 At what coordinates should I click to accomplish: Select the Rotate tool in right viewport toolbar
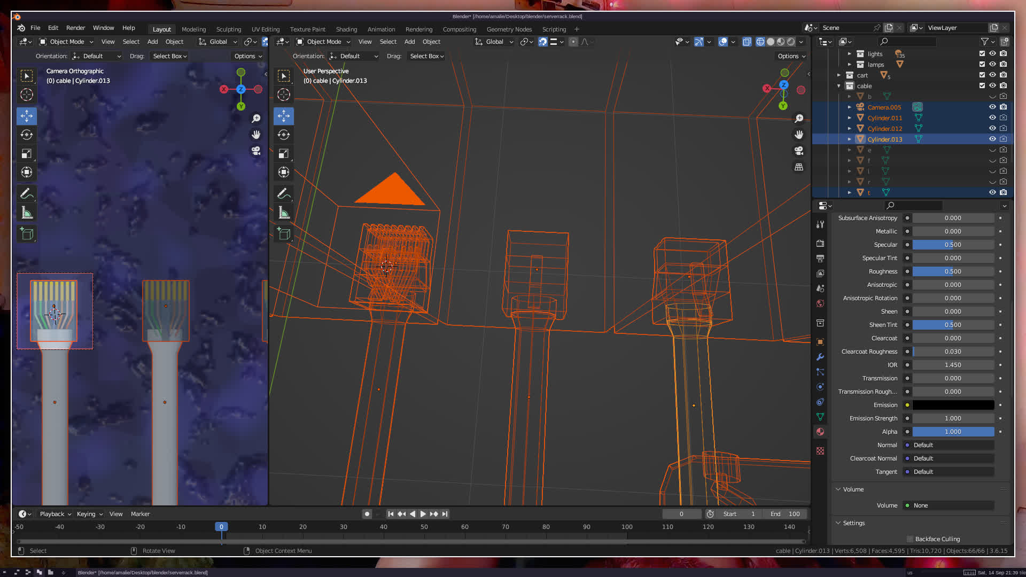(x=284, y=135)
